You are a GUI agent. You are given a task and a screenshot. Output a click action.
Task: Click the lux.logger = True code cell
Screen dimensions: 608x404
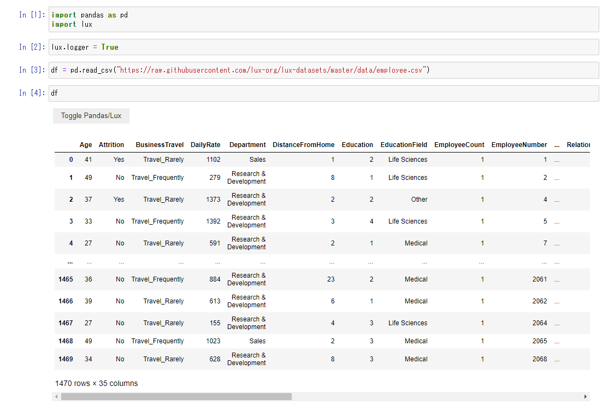coord(164,47)
